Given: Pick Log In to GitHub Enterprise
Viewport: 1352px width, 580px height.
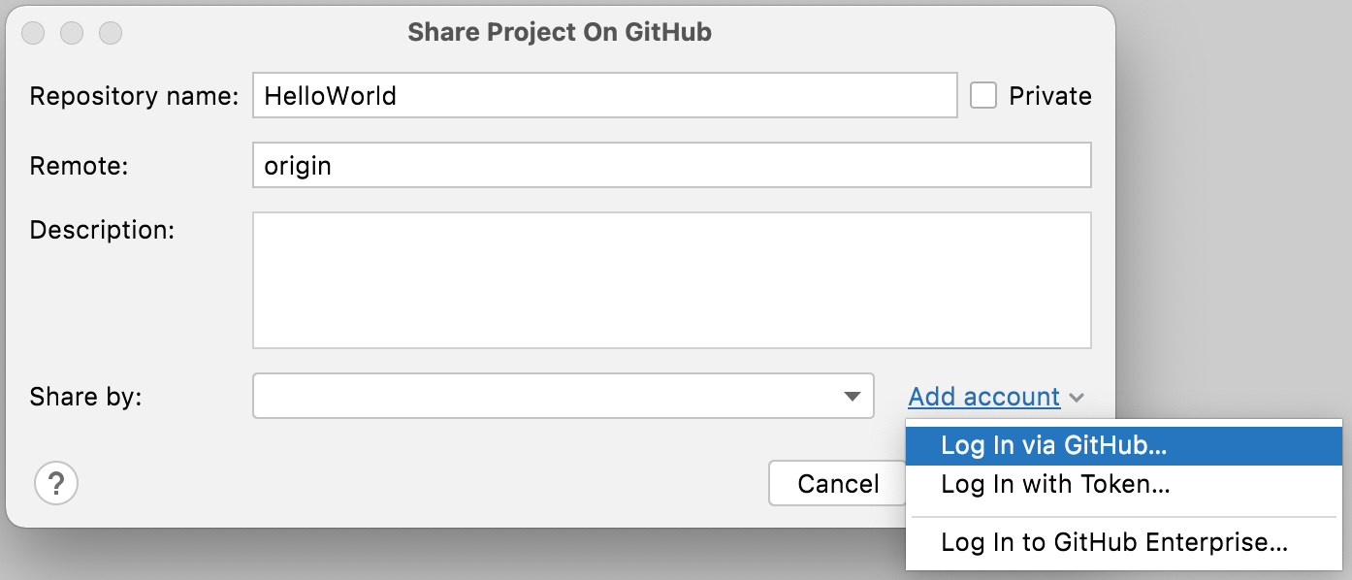Looking at the screenshot, I should [1114, 543].
